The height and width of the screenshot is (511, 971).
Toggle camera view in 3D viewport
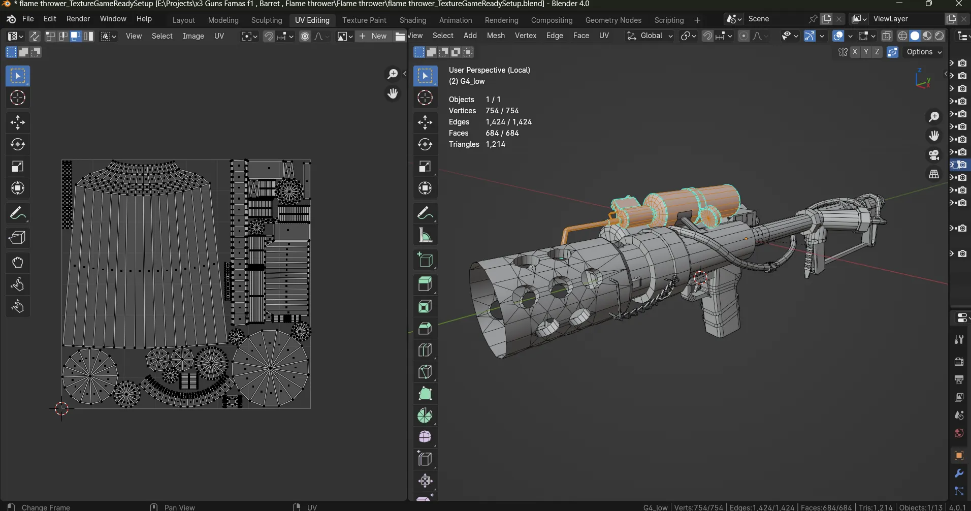pos(934,155)
